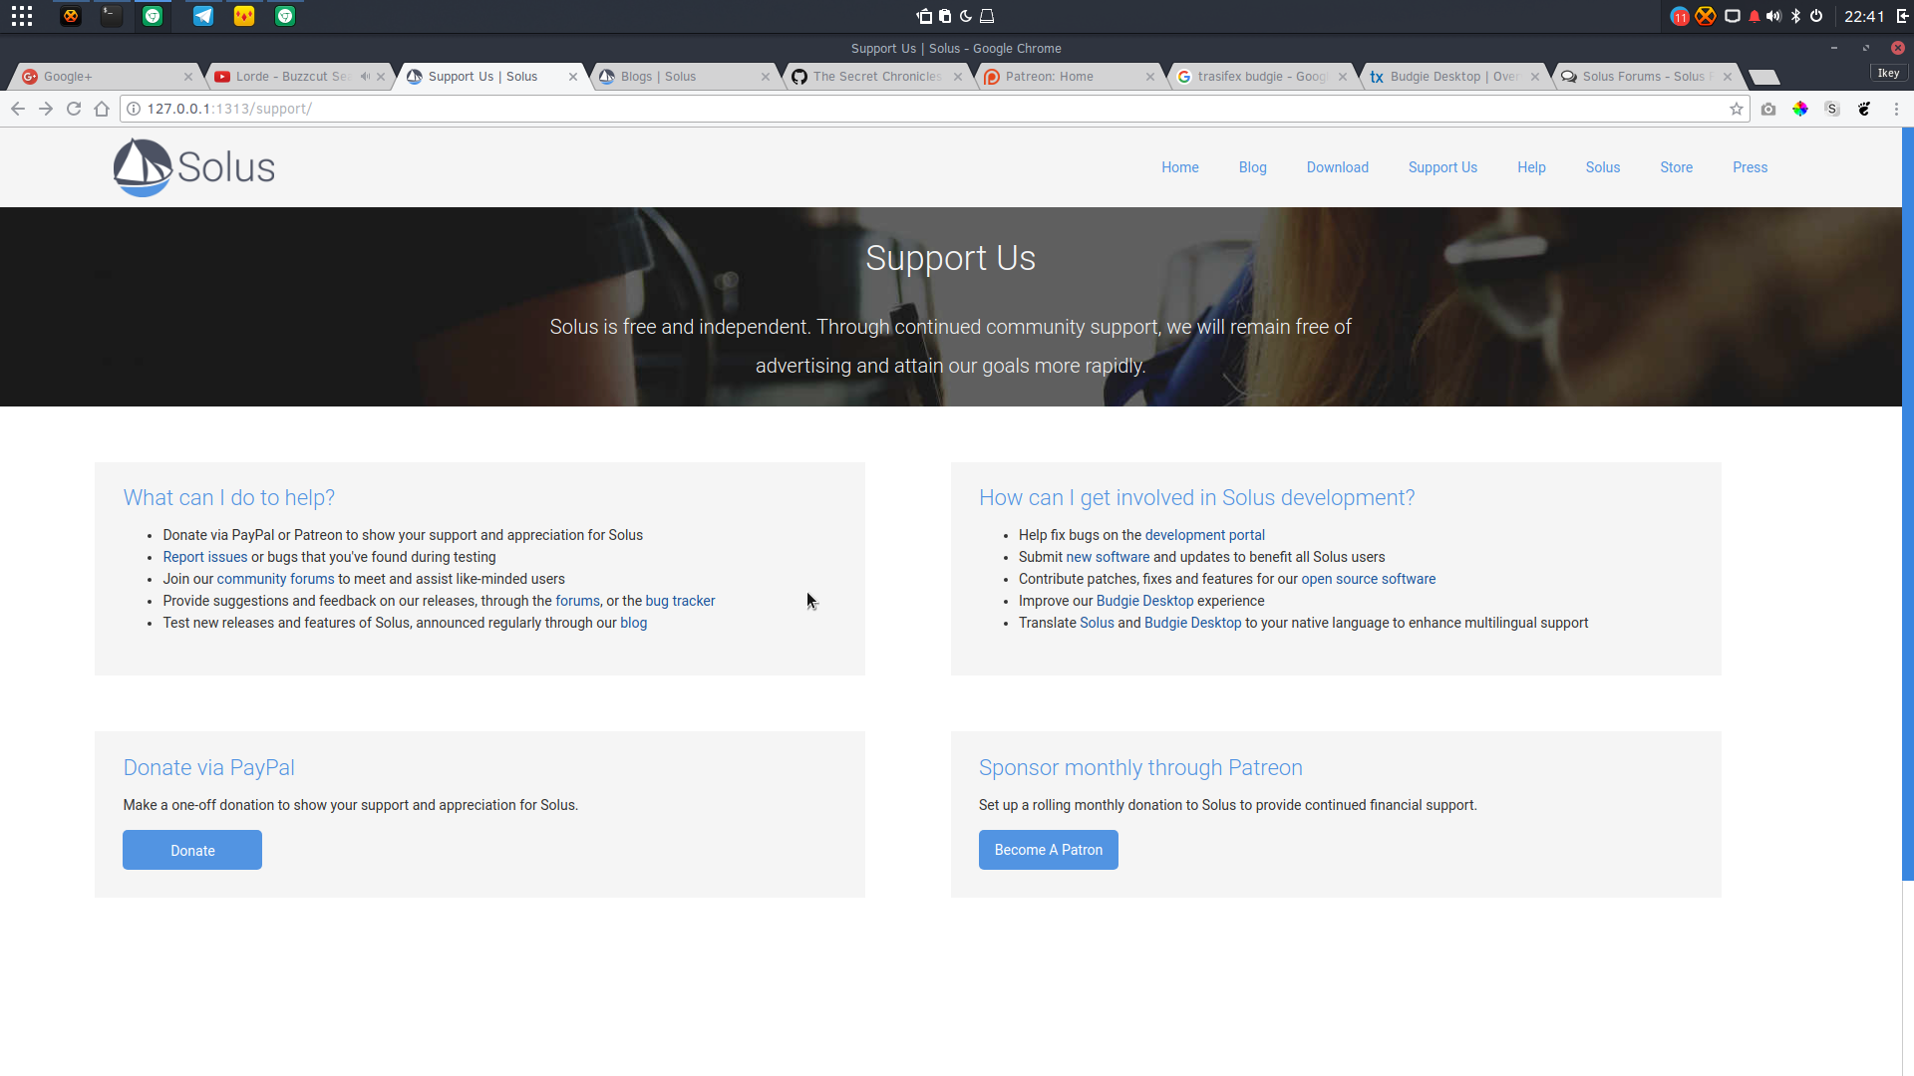Image resolution: width=1914 pixels, height=1076 pixels.
Task: Click the power icon in system tray
Action: click(x=1816, y=16)
